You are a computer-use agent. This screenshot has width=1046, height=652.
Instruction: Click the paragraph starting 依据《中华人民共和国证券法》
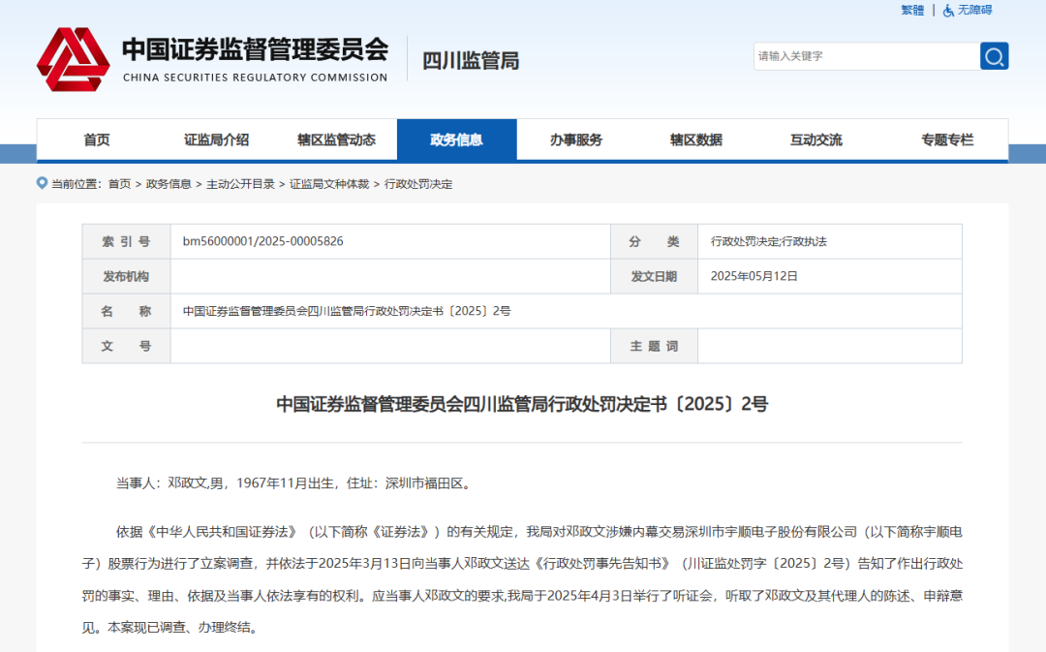pyautogui.click(x=522, y=579)
